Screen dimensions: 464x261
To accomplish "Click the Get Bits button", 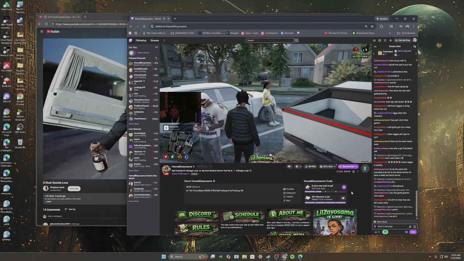I will coord(310,166).
